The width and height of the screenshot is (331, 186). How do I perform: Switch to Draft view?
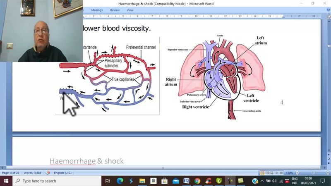(281, 173)
